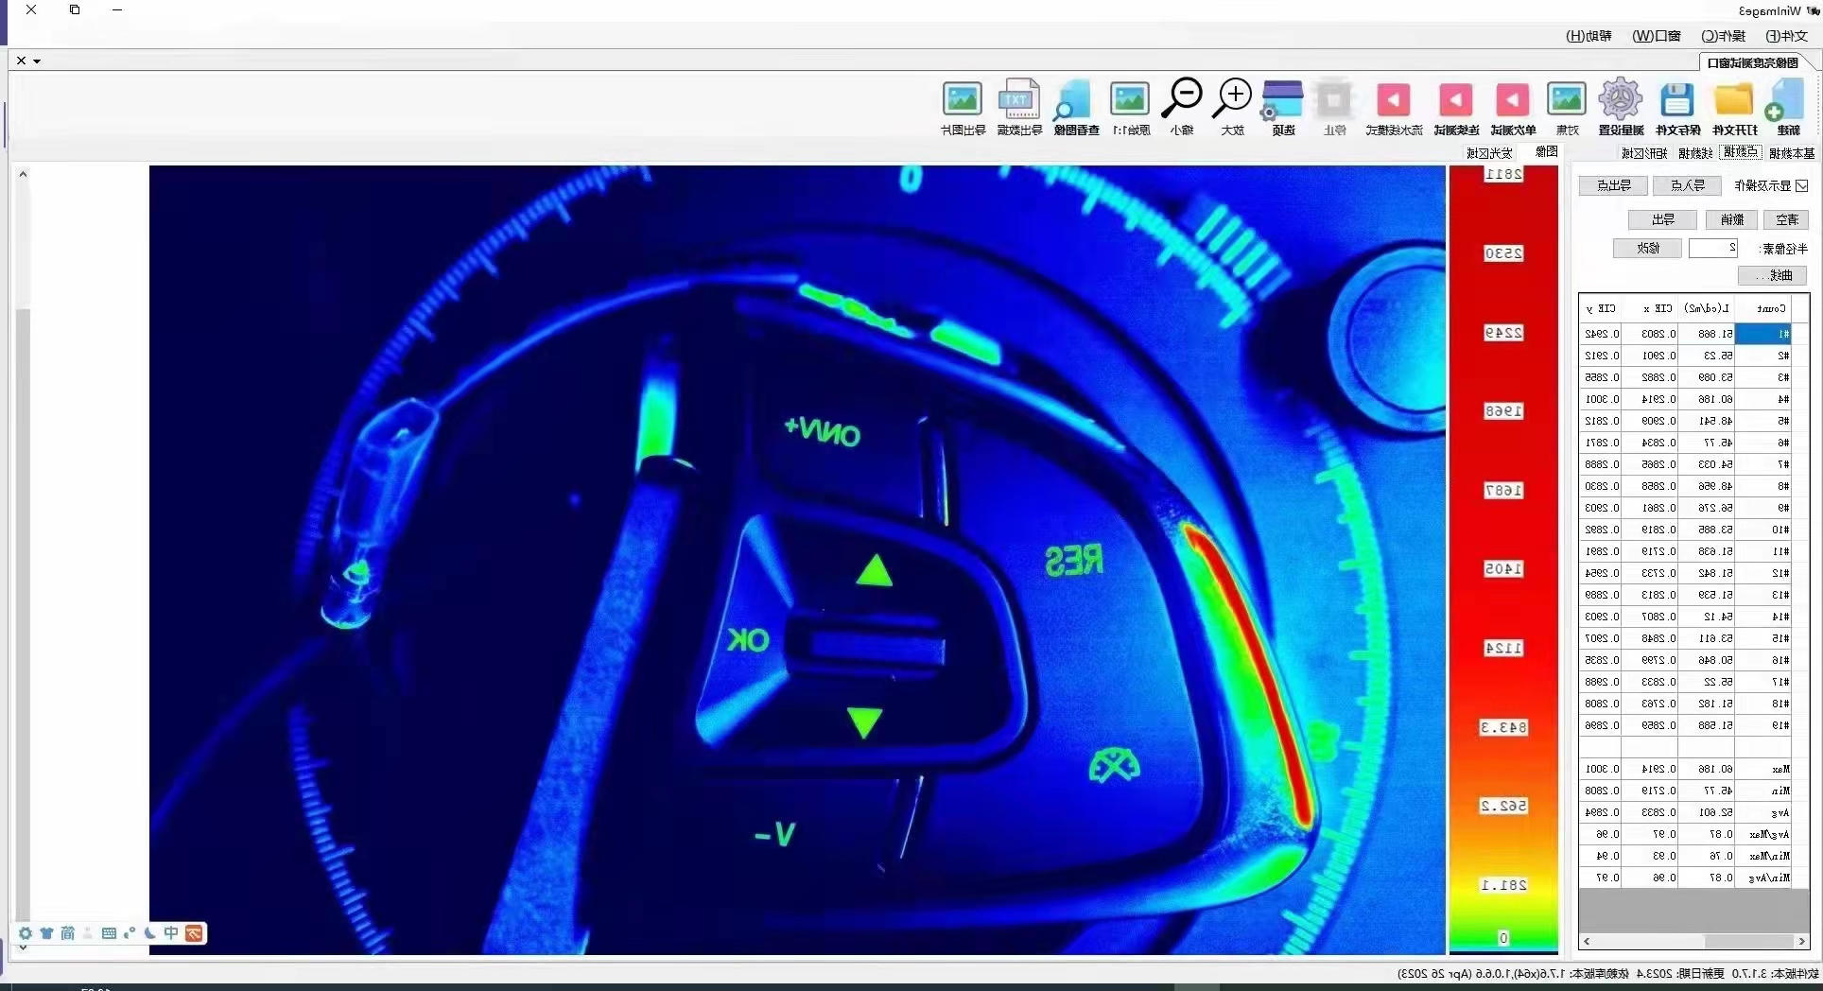
Task: Activate 流水线模式 pipeline mode icon
Action: 1394,100
